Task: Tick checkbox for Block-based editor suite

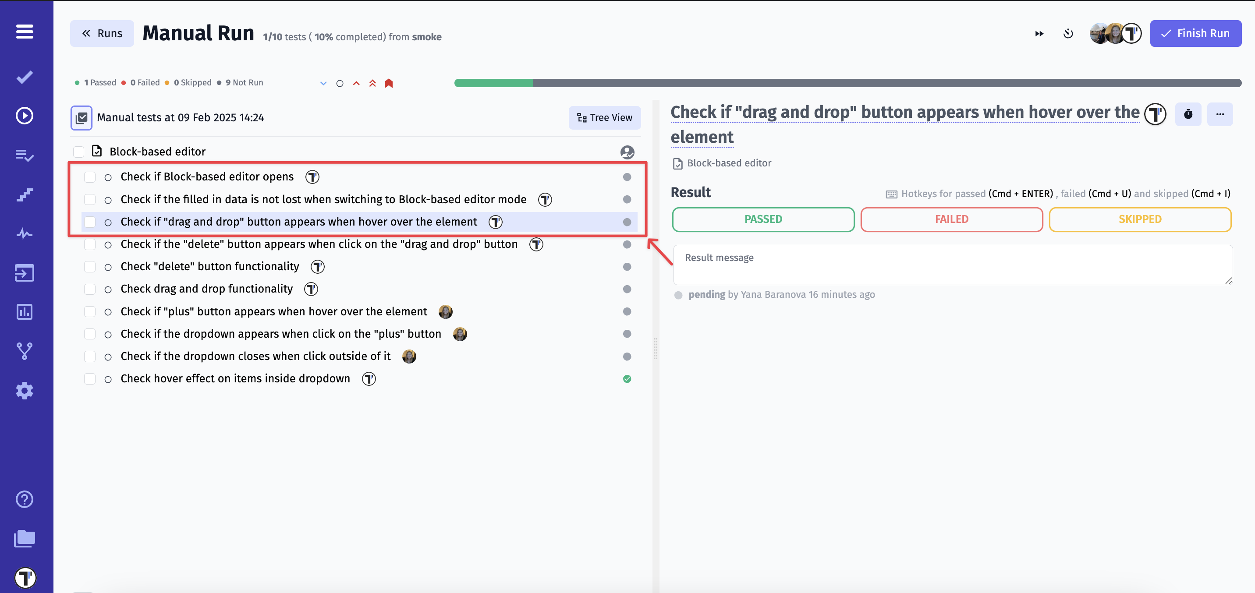Action: (x=79, y=152)
